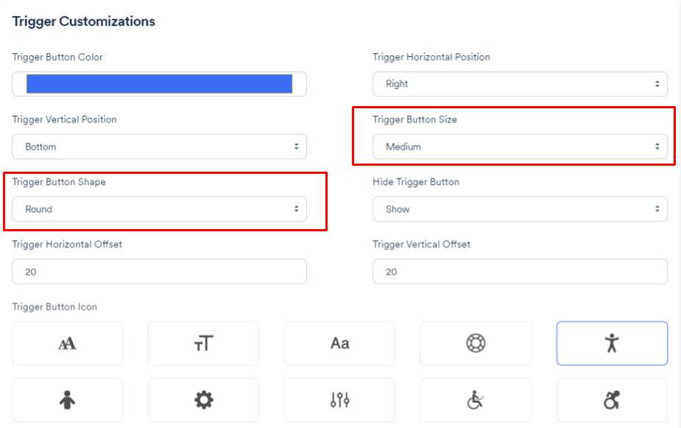Open the Trigger Horizontal Position dropdown
681x428 pixels.
coord(520,83)
